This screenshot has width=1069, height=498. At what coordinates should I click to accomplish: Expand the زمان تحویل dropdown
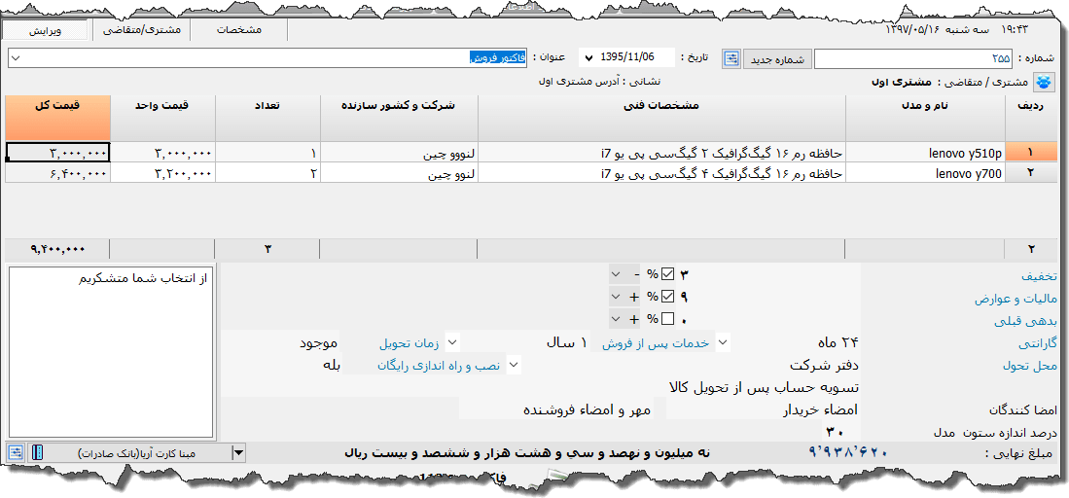451,342
